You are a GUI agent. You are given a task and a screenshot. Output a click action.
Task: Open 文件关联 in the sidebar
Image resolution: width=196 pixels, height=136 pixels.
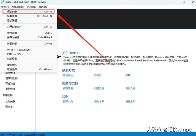click(x=10, y=102)
